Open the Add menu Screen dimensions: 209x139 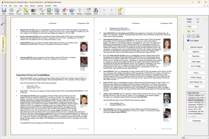pyautogui.click(x=21, y=6)
